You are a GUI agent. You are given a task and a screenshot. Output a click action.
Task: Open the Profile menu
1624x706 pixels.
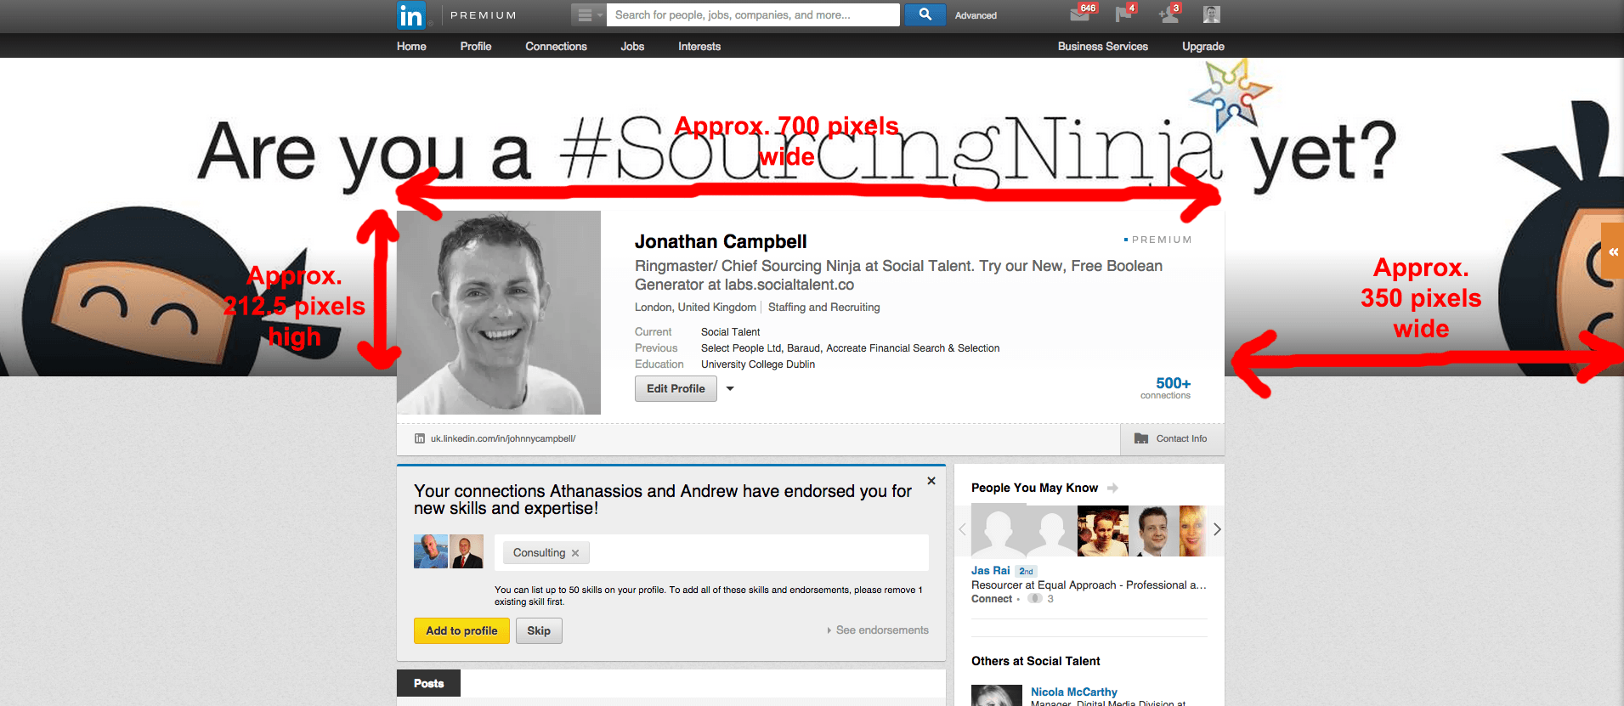pyautogui.click(x=476, y=46)
